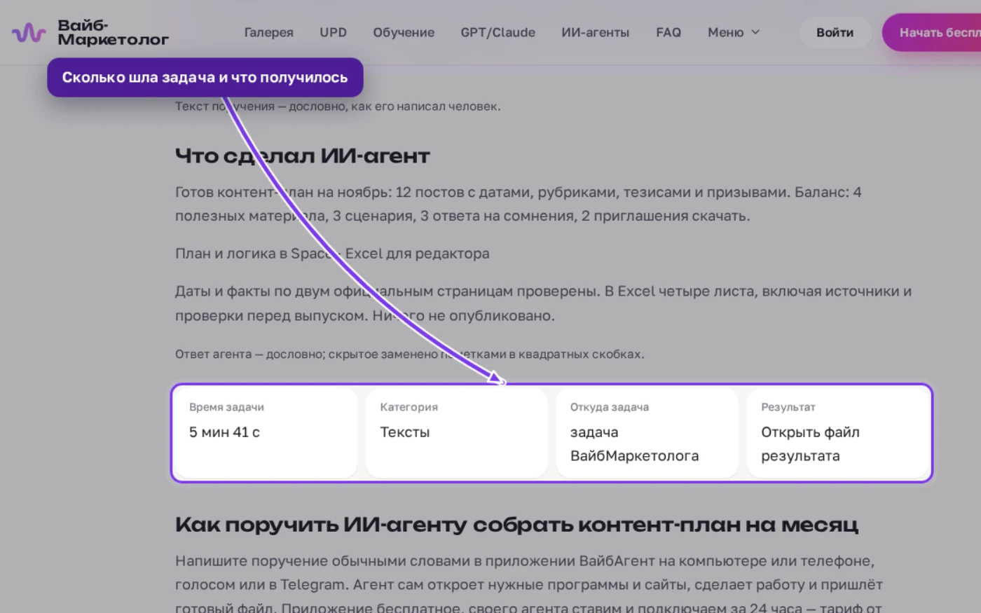
Task: Select the Время задачи card
Action: pyautogui.click(x=266, y=433)
